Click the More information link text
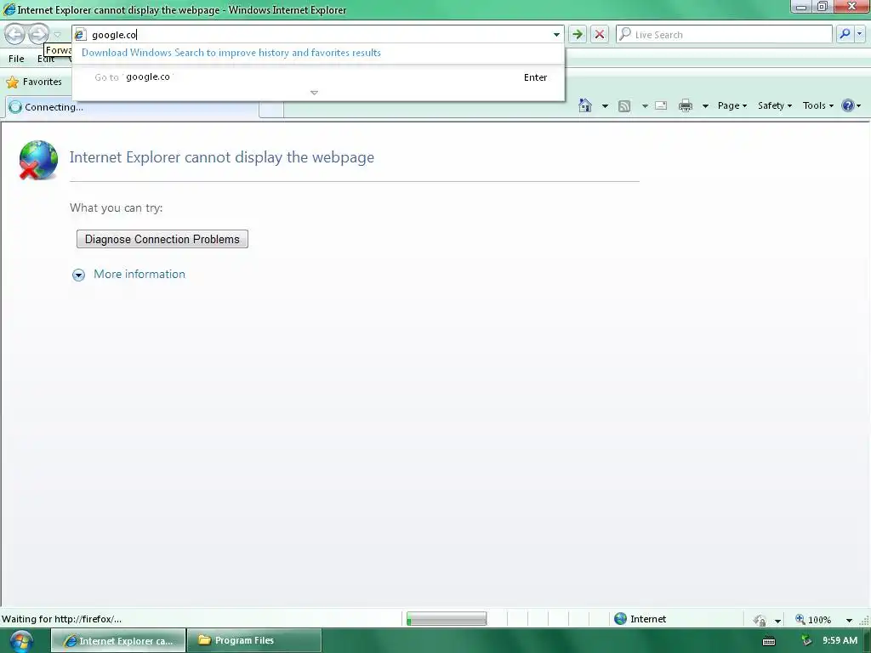This screenshot has height=653, width=871. pos(139,275)
